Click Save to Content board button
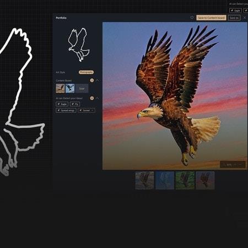Viewport: 248px width, 248px height. coord(211,18)
